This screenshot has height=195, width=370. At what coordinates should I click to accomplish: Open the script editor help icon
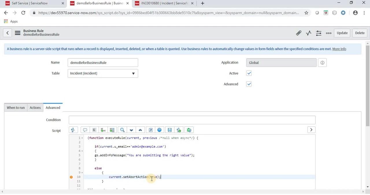coord(160,130)
